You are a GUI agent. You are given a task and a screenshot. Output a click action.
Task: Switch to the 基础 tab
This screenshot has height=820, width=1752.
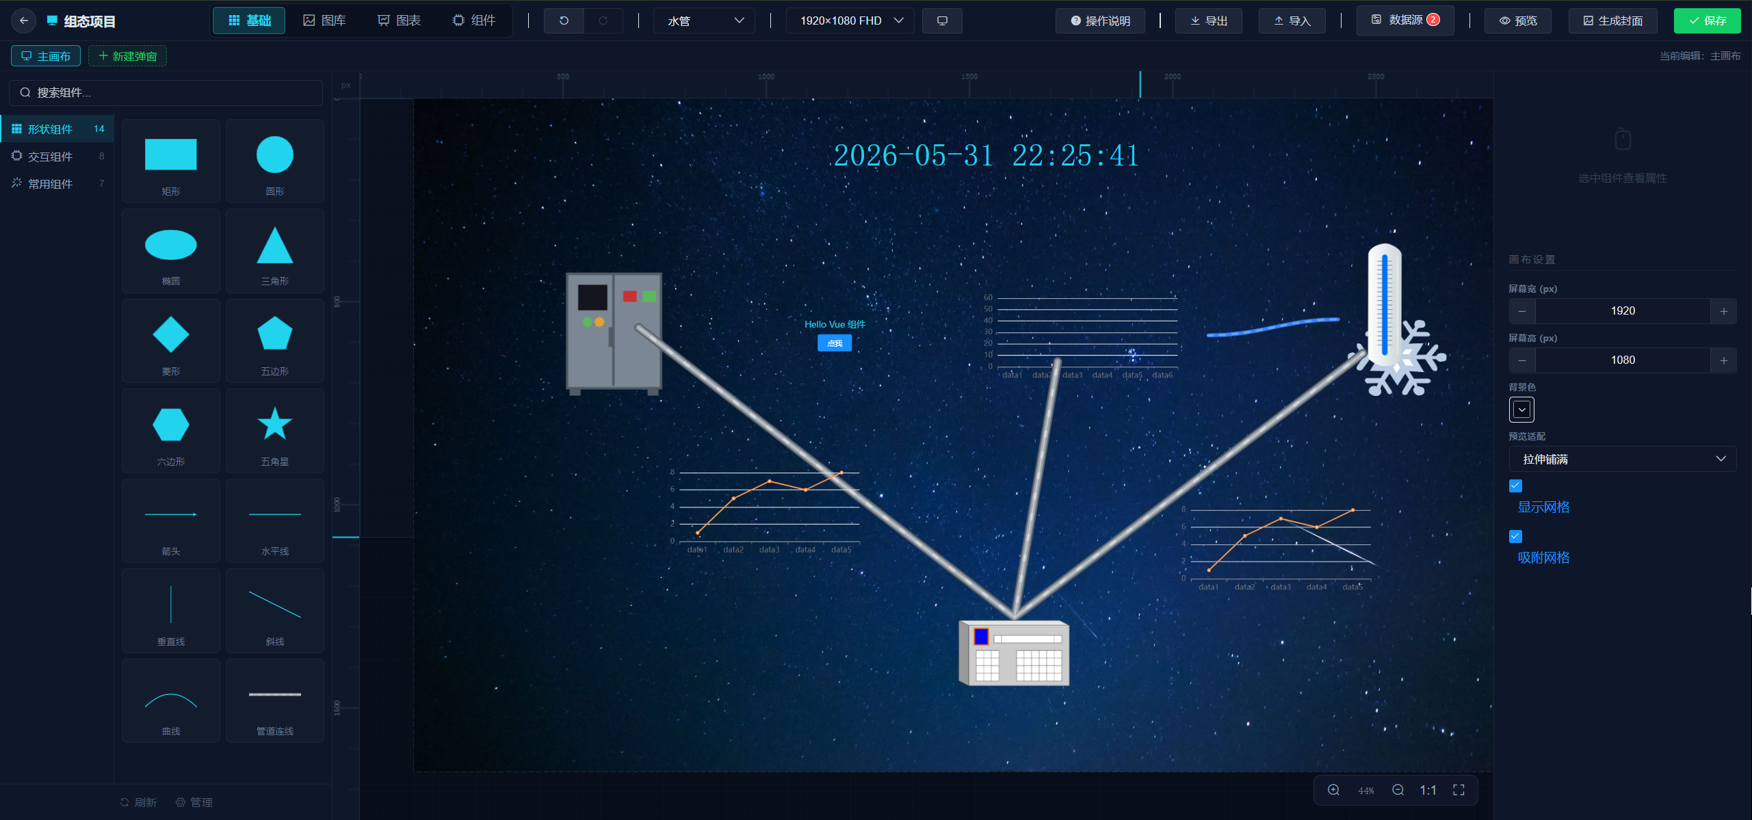(x=249, y=21)
